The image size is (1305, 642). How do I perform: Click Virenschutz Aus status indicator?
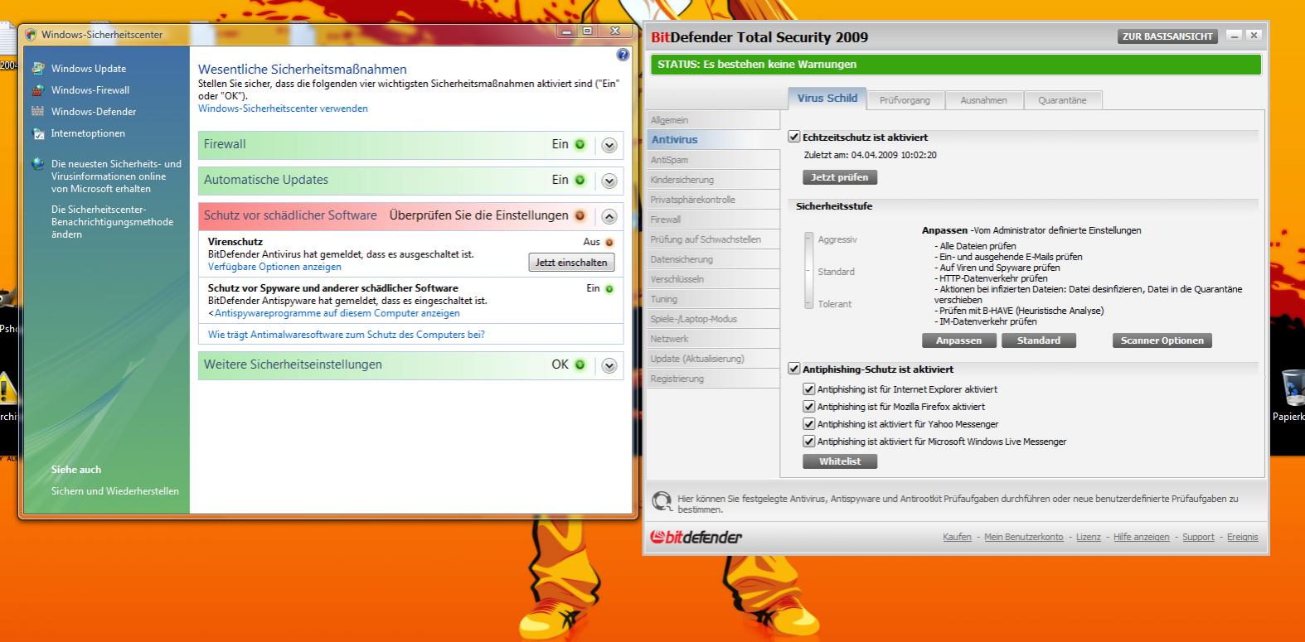tap(609, 243)
